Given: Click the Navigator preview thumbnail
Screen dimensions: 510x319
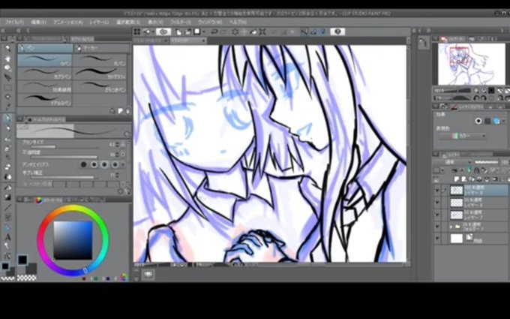Looking at the screenshot, I should tap(472, 64).
